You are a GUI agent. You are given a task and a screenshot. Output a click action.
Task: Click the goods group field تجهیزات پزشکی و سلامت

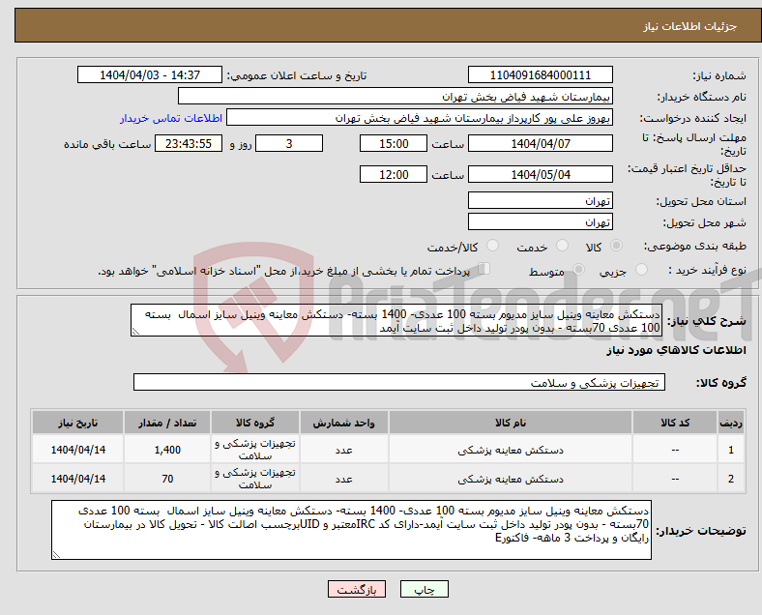point(399,382)
